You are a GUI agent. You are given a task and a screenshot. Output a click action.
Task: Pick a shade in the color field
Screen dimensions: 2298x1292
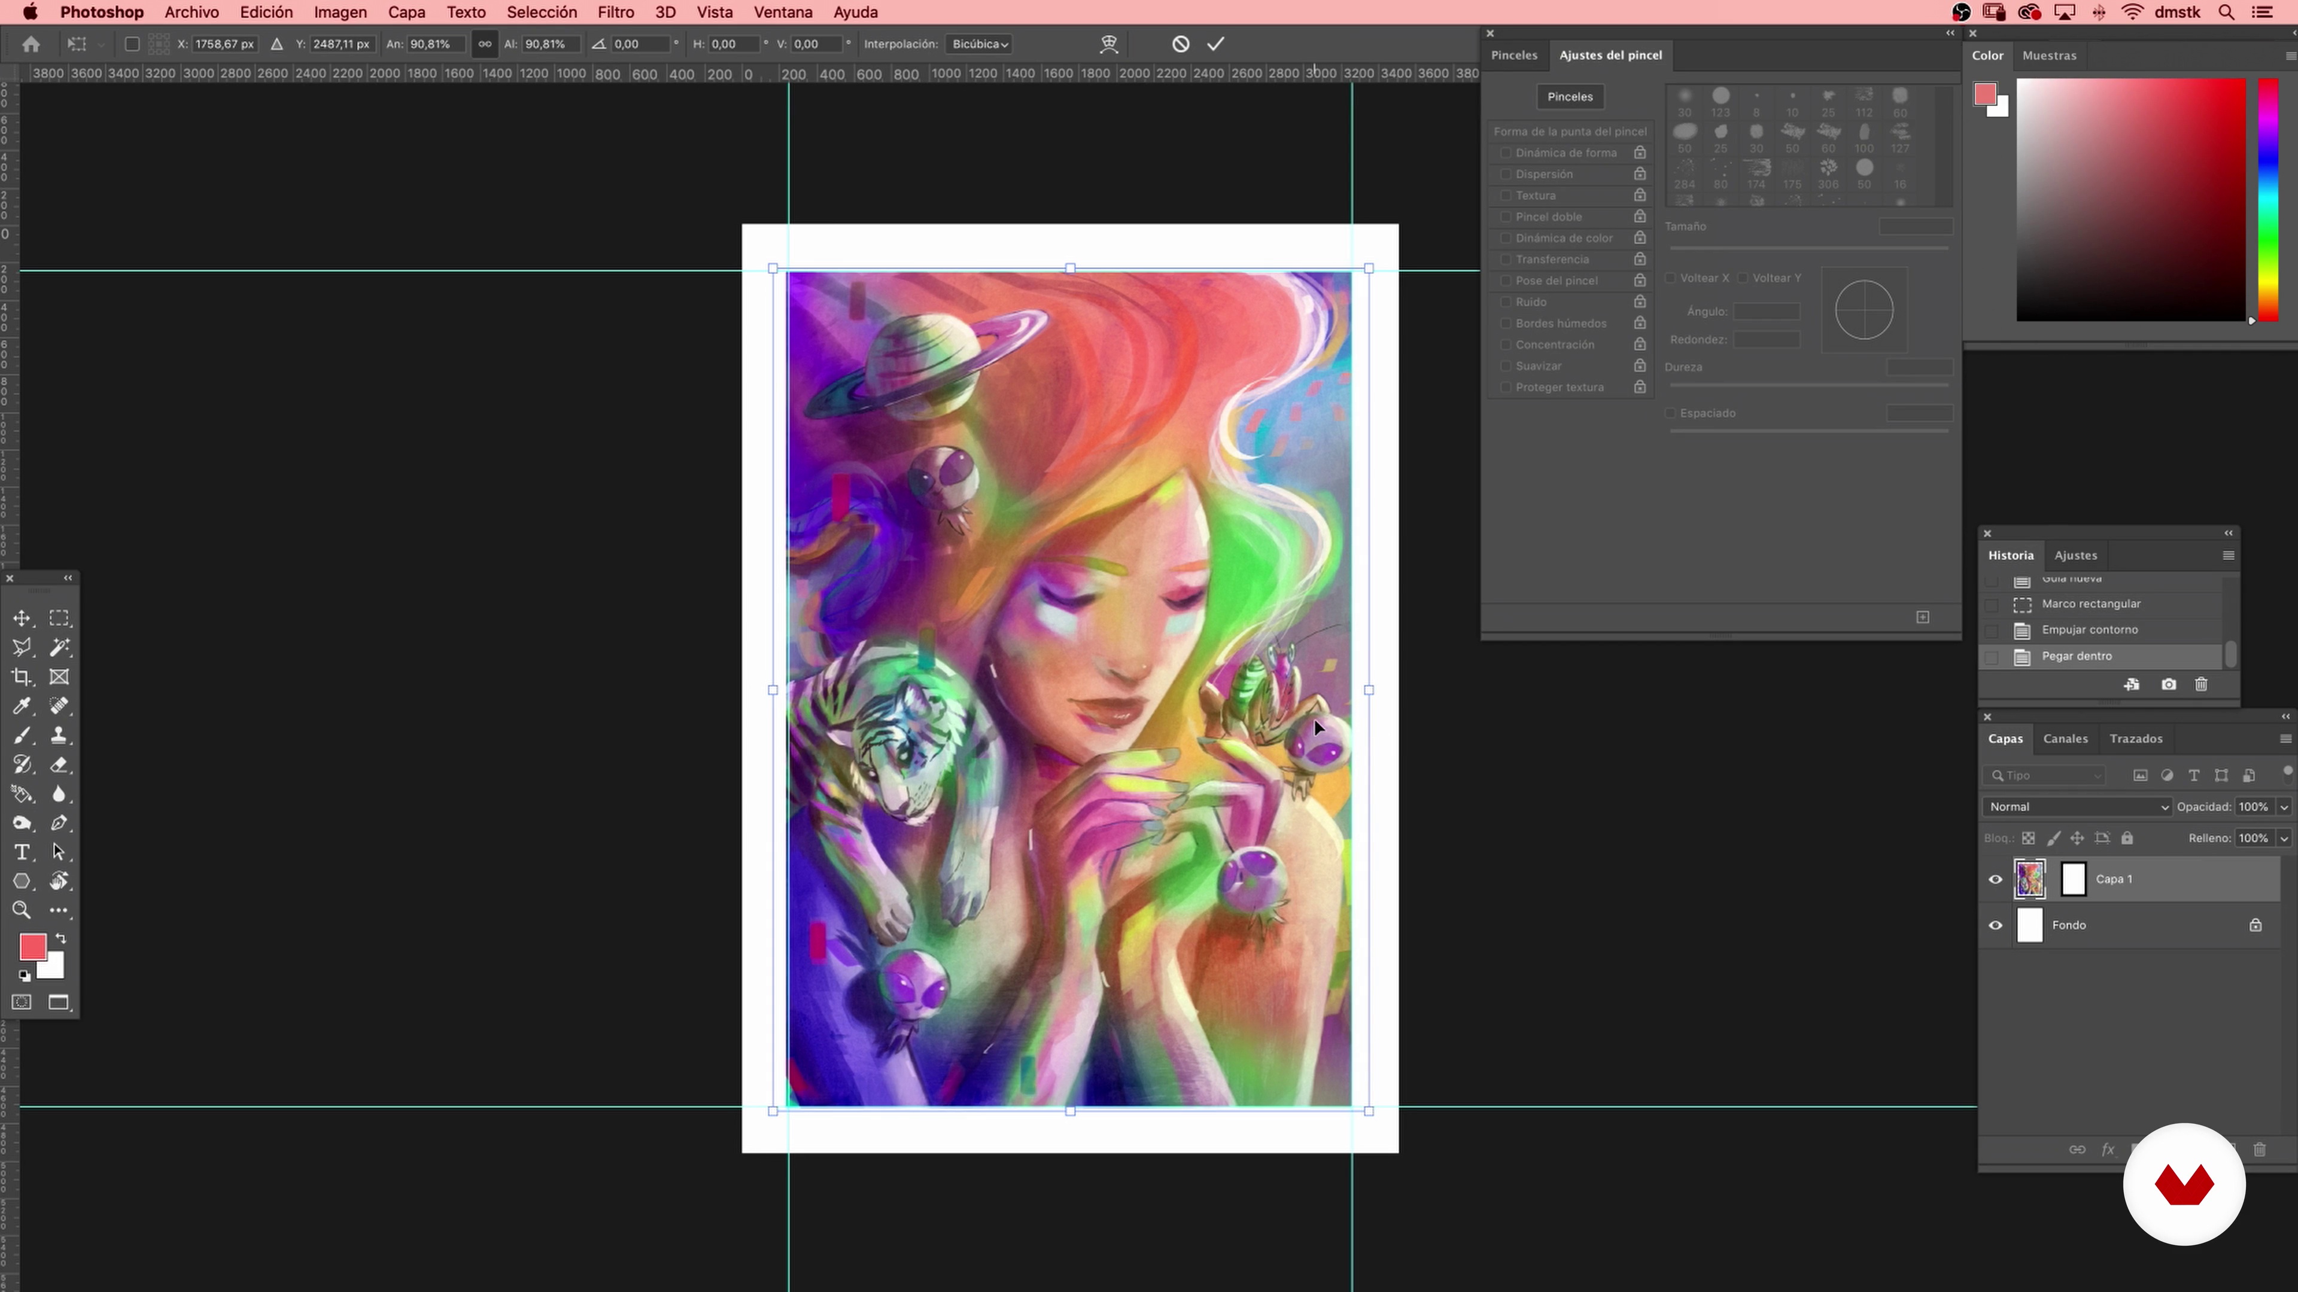click(x=2131, y=199)
